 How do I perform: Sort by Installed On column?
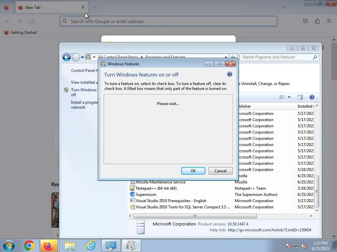click(305, 106)
